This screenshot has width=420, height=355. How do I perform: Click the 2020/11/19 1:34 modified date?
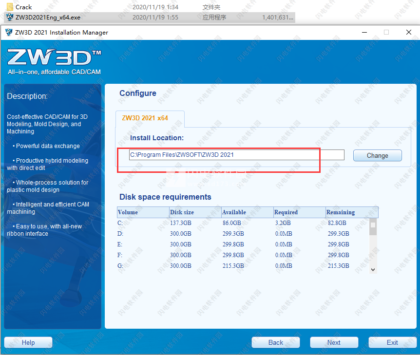(x=155, y=7)
